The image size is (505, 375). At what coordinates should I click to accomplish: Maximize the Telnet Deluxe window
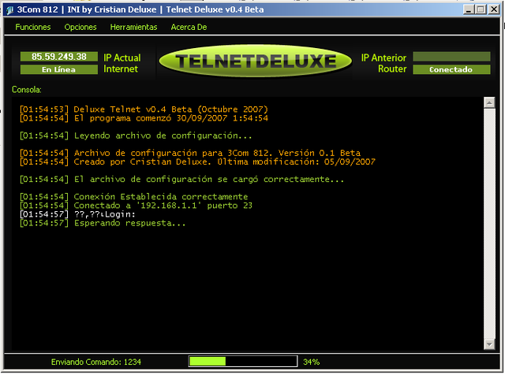click(481, 9)
